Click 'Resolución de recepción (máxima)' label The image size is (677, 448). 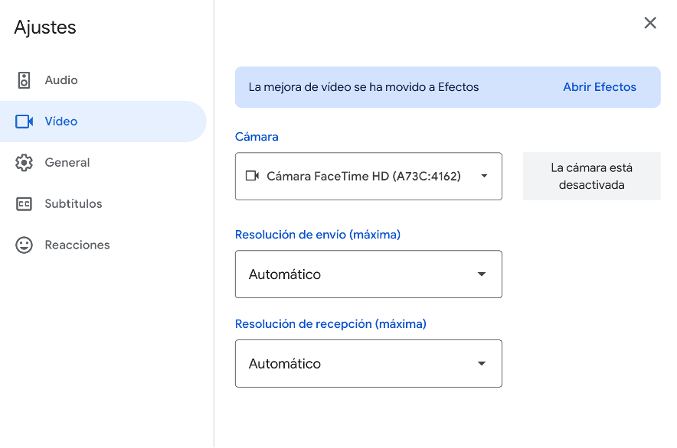click(x=331, y=324)
